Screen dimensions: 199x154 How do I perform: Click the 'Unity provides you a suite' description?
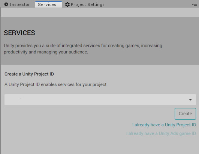(83, 49)
